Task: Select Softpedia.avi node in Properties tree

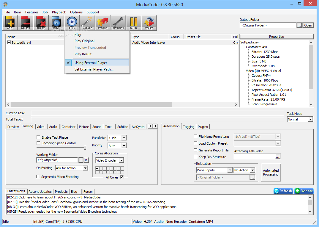Action: 250,42
